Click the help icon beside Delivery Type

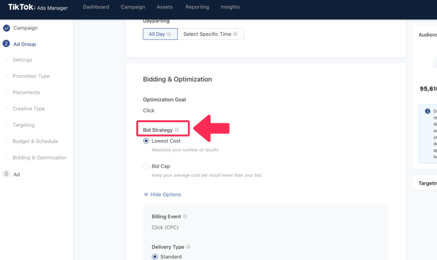[189, 247]
